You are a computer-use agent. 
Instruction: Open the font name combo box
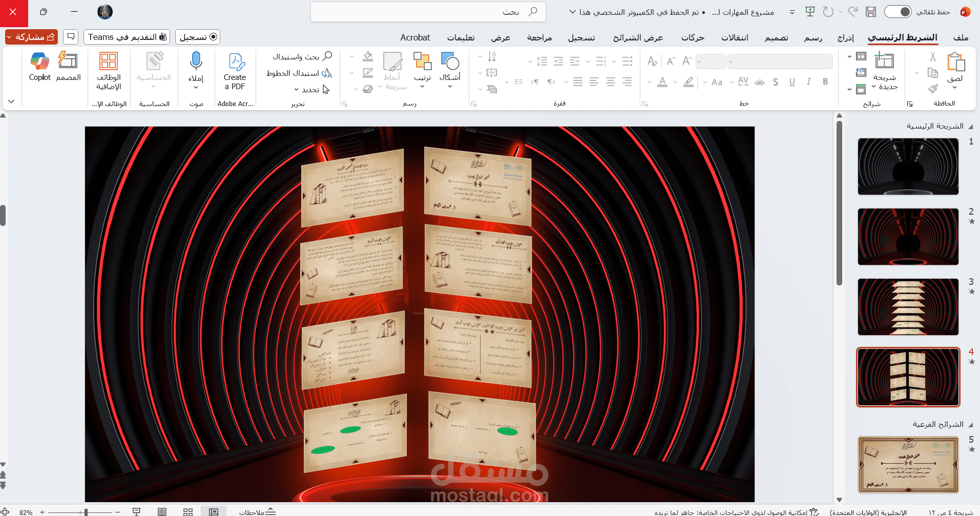(780, 61)
